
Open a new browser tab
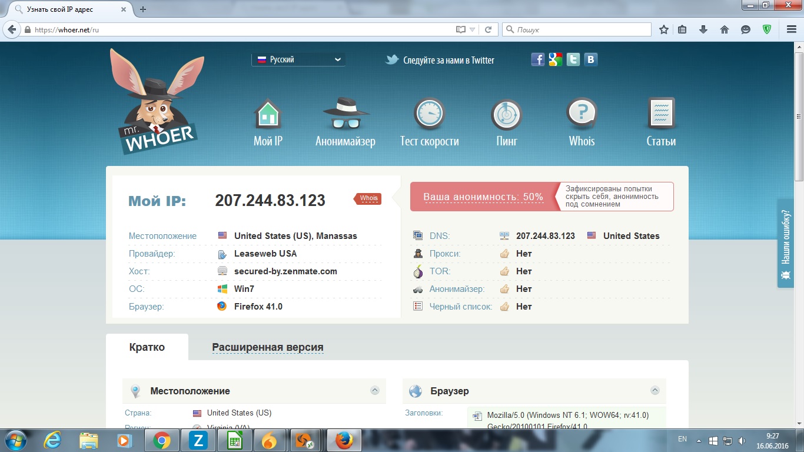tap(143, 9)
